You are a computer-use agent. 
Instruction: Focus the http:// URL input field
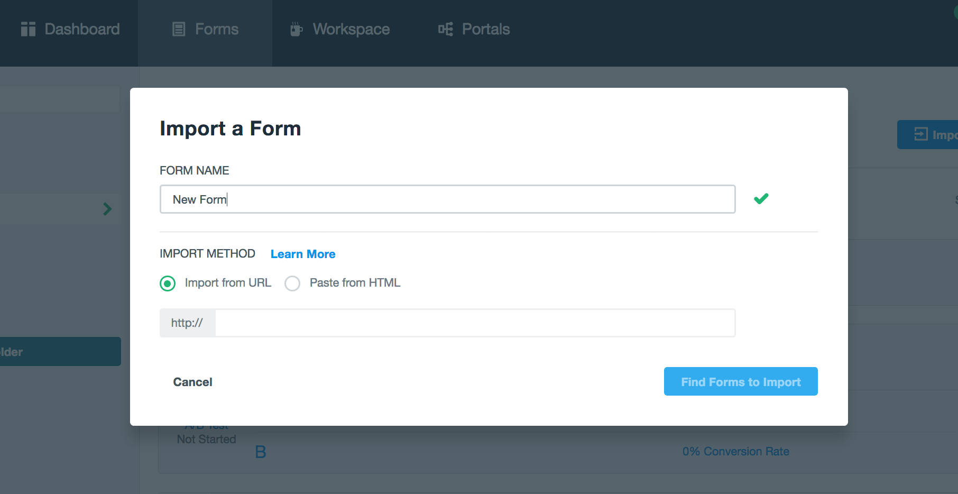[475, 323]
